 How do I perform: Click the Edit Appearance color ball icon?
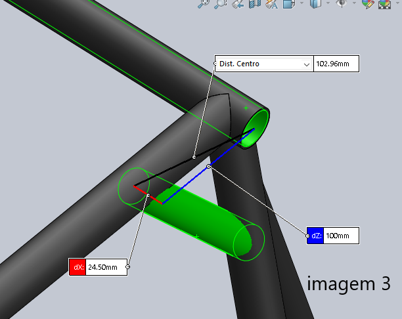pos(367,4)
